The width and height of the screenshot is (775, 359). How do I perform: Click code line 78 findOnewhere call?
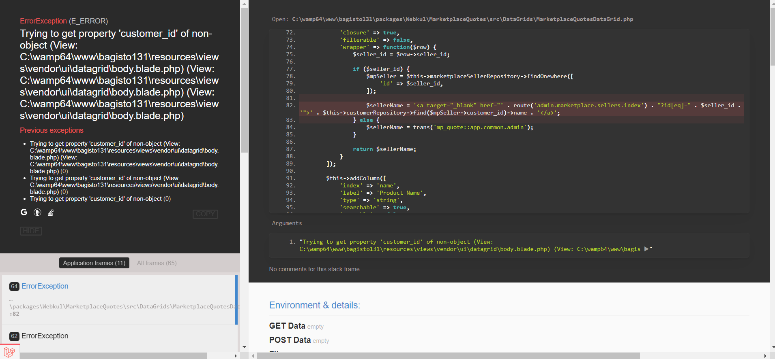click(x=470, y=76)
